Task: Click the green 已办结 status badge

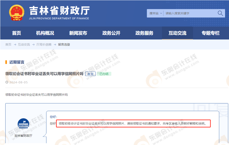Action: pyautogui.click(x=104, y=74)
